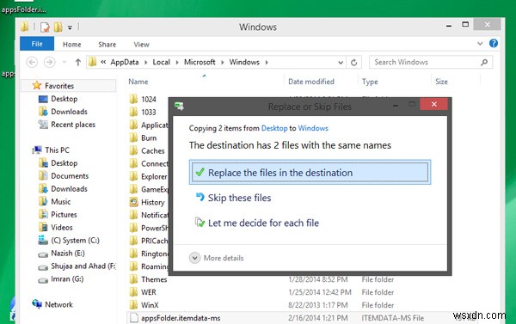Select the History folder icon

point(133,202)
